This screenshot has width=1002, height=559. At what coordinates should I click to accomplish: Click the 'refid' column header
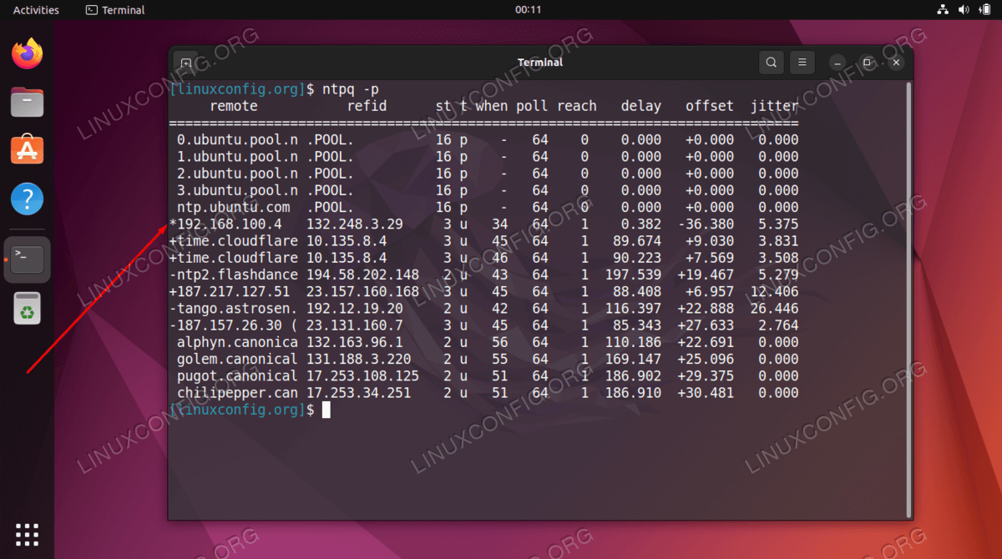tap(367, 106)
